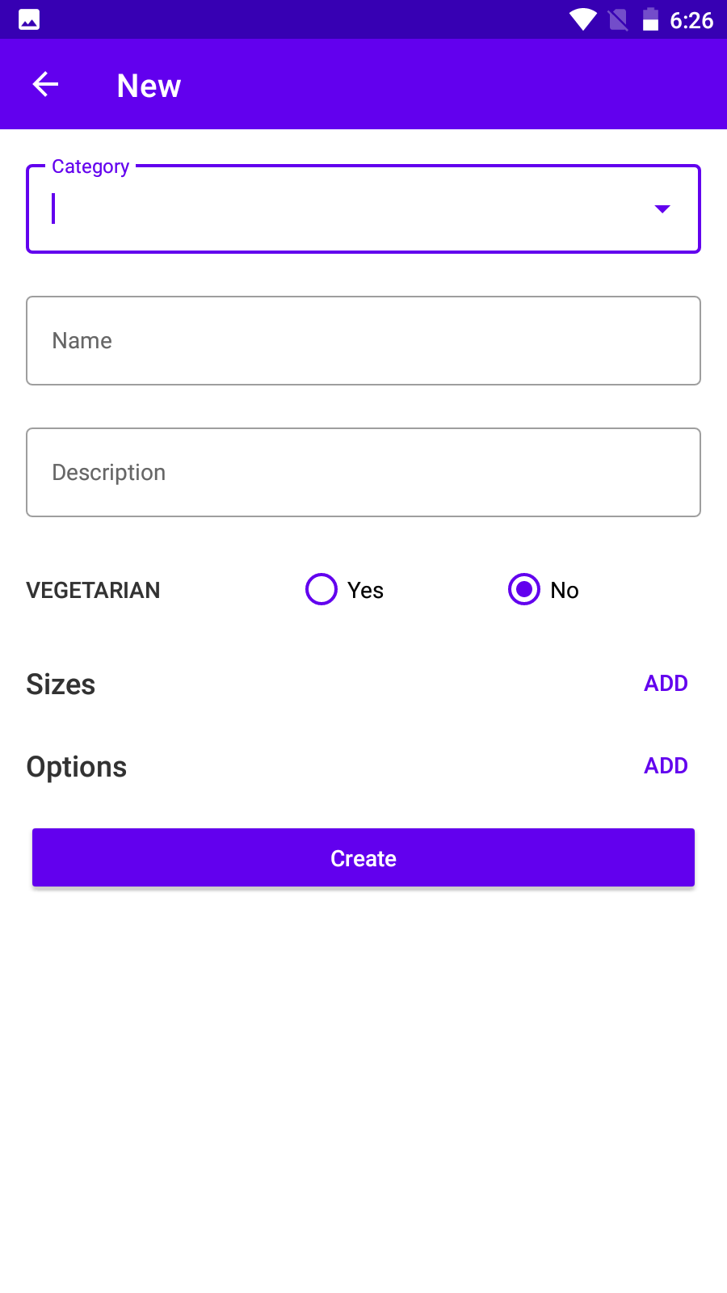Expand the Category dropdown arrow

pos(662,209)
